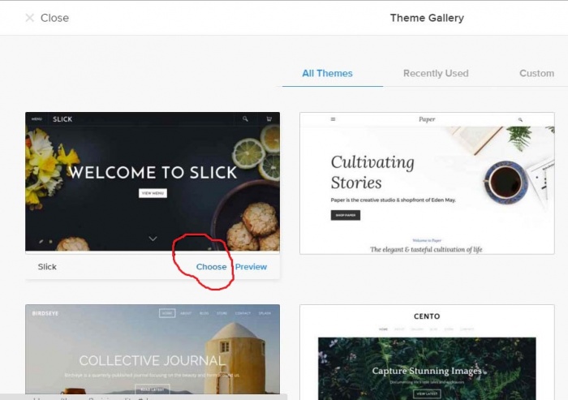This screenshot has width=568, height=400.
Task: Click the MENU label in Slick preview header
Action: click(x=37, y=119)
